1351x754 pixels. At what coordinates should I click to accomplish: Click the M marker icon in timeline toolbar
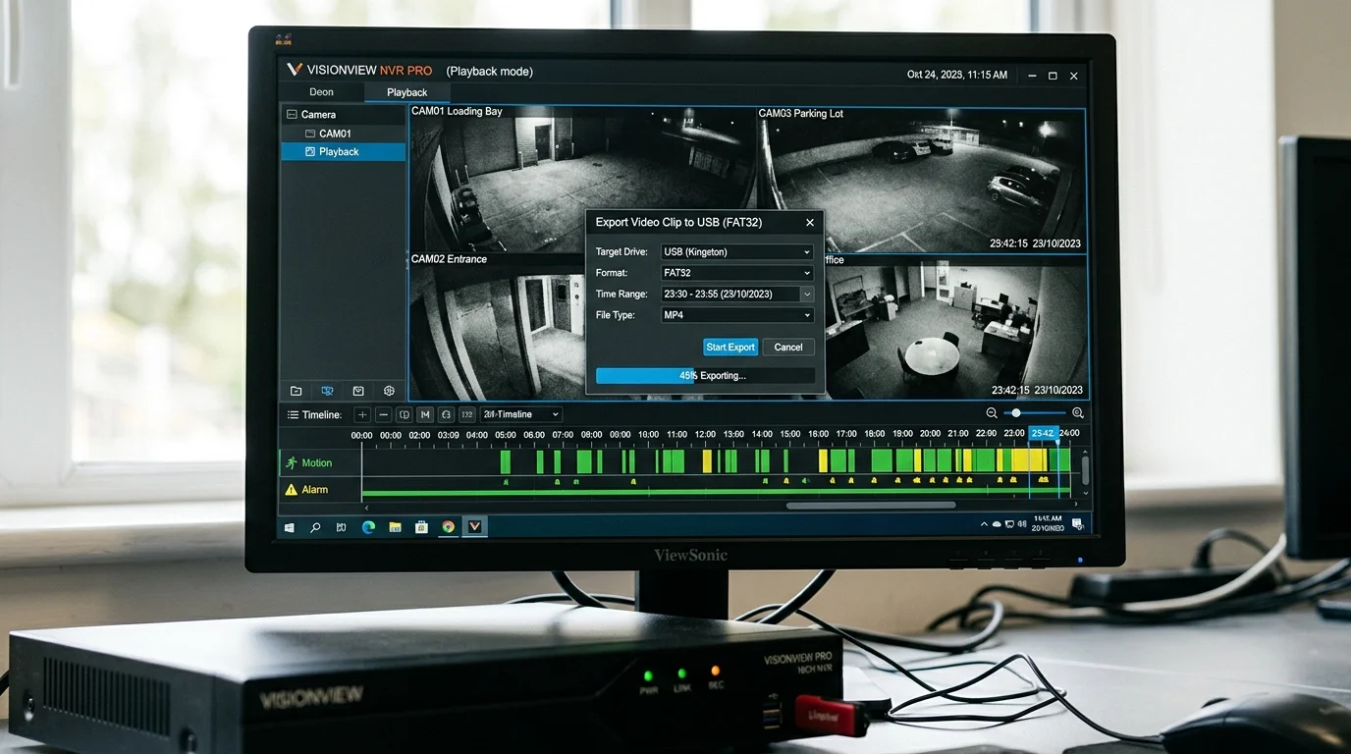(x=425, y=414)
